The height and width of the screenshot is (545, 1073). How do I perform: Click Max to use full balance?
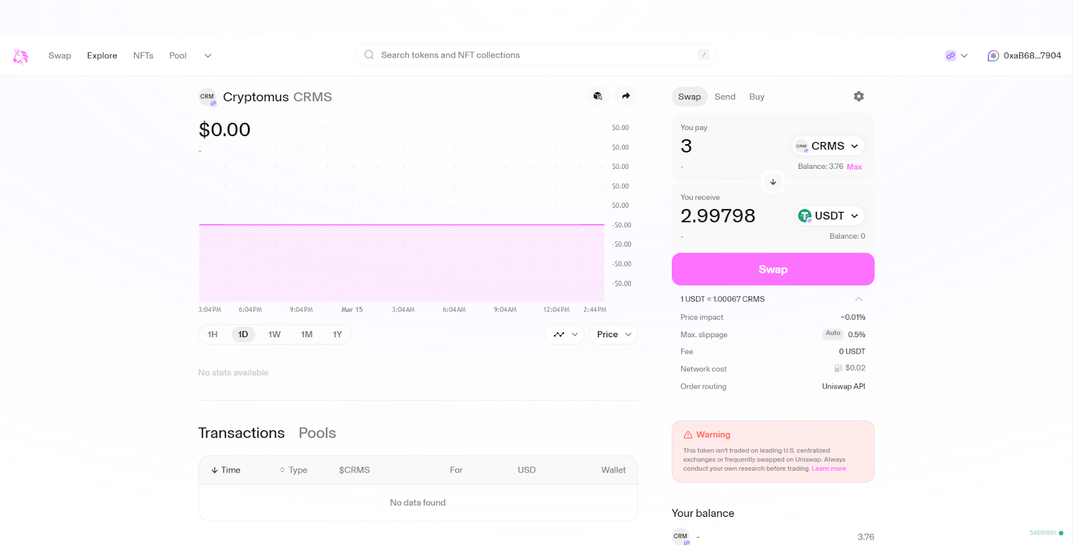(854, 167)
